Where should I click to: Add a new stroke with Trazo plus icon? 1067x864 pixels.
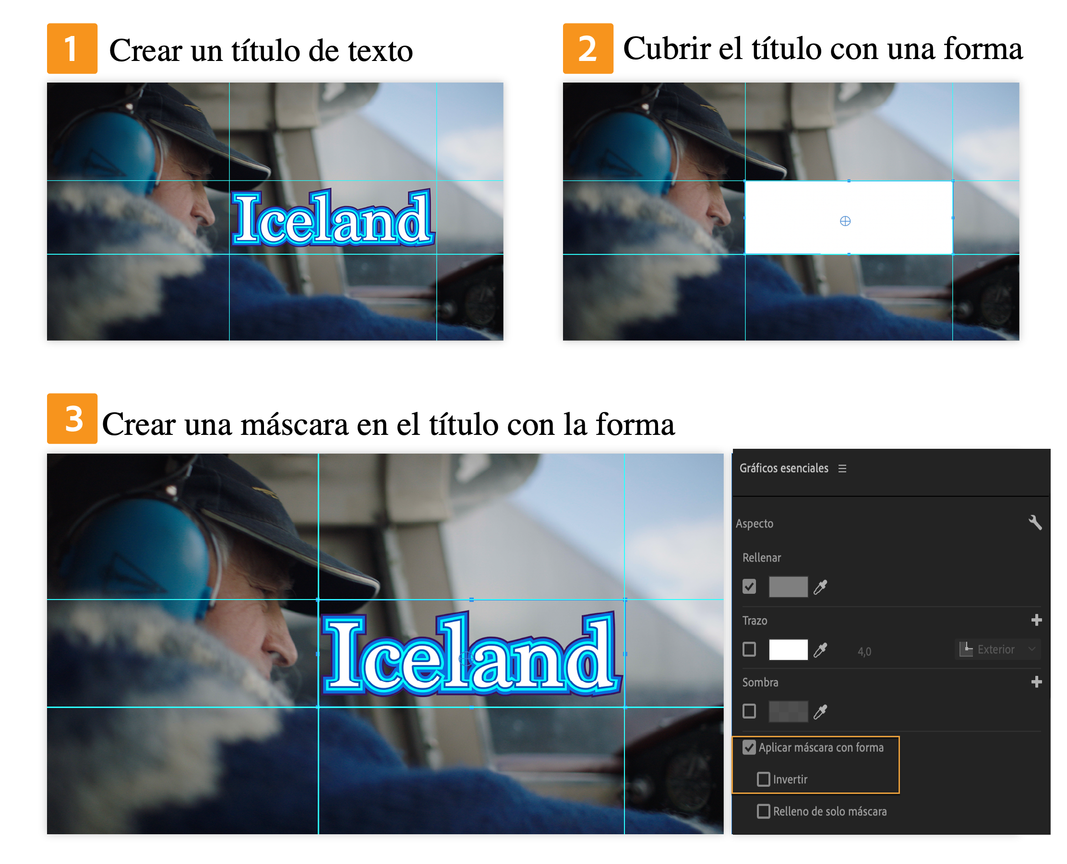1036,620
